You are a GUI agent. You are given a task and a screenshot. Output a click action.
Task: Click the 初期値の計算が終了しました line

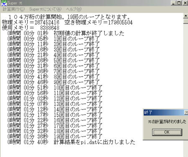66,33
